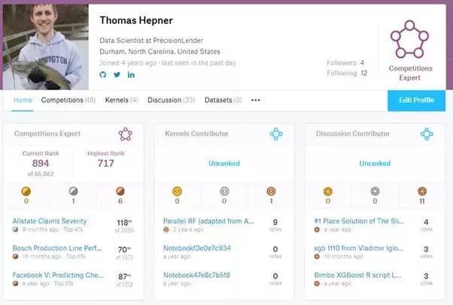
Task: Click bronze medal beside Bosch Production Line
Action: (15, 256)
